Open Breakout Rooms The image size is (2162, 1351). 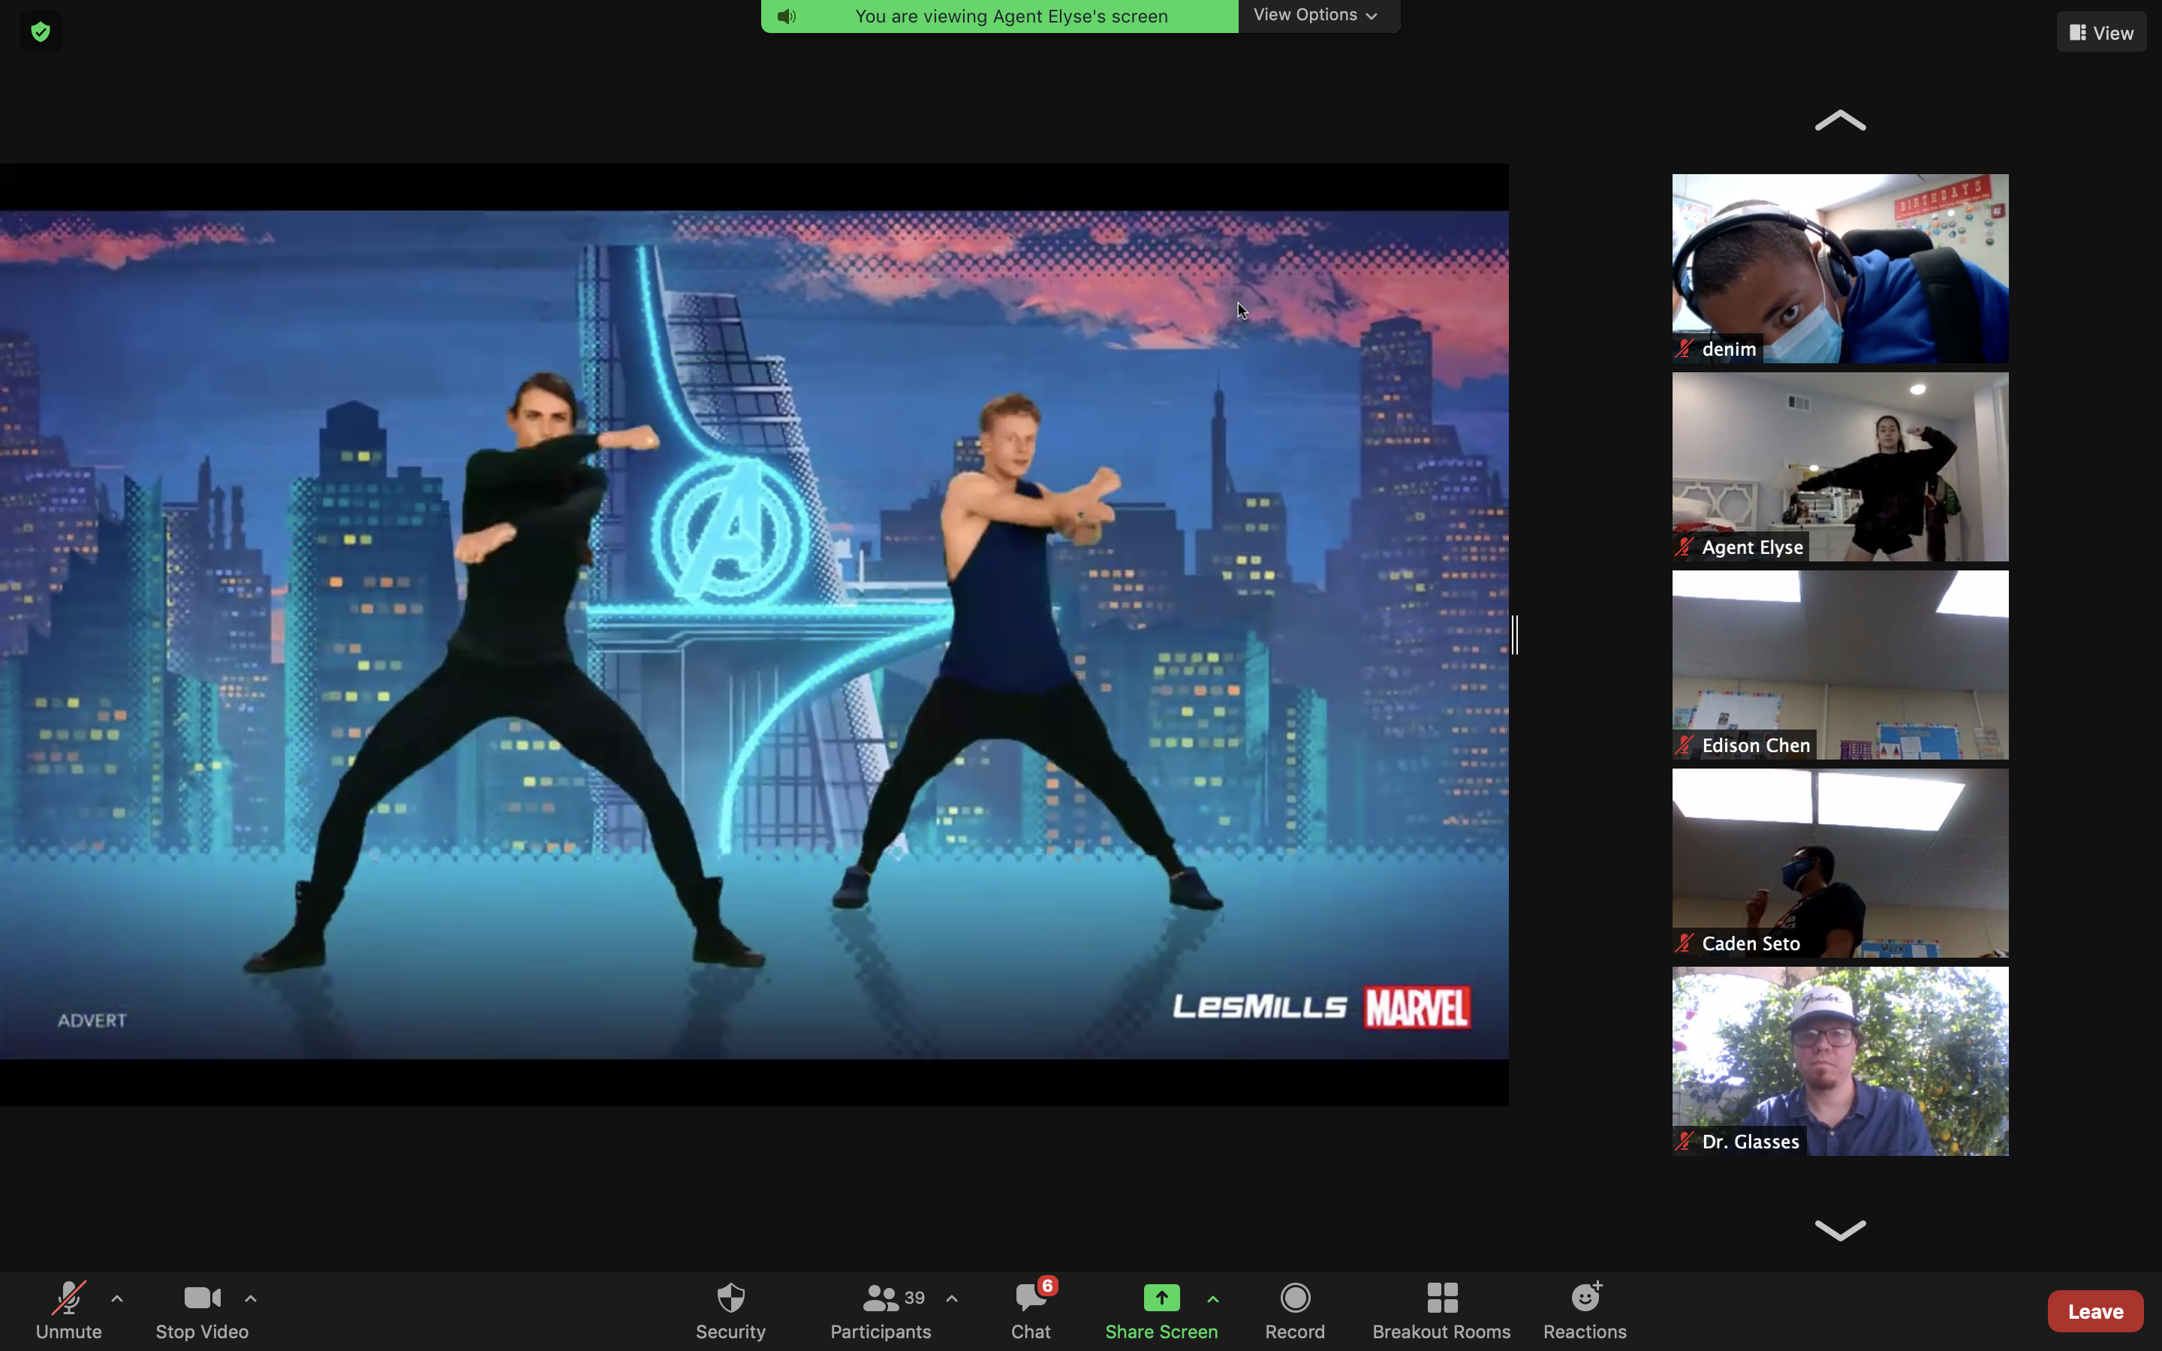point(1441,1310)
